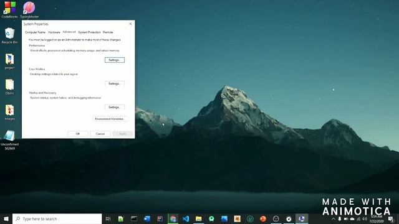The image size is (399, 224).
Task: Open the command prompt taskbar icon
Action: 134,218
